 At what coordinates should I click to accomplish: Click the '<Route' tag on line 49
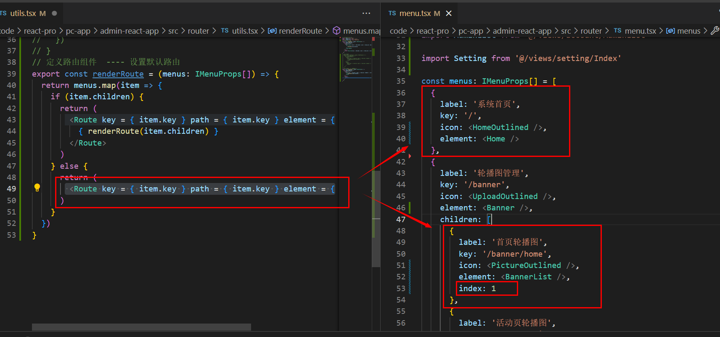point(83,189)
